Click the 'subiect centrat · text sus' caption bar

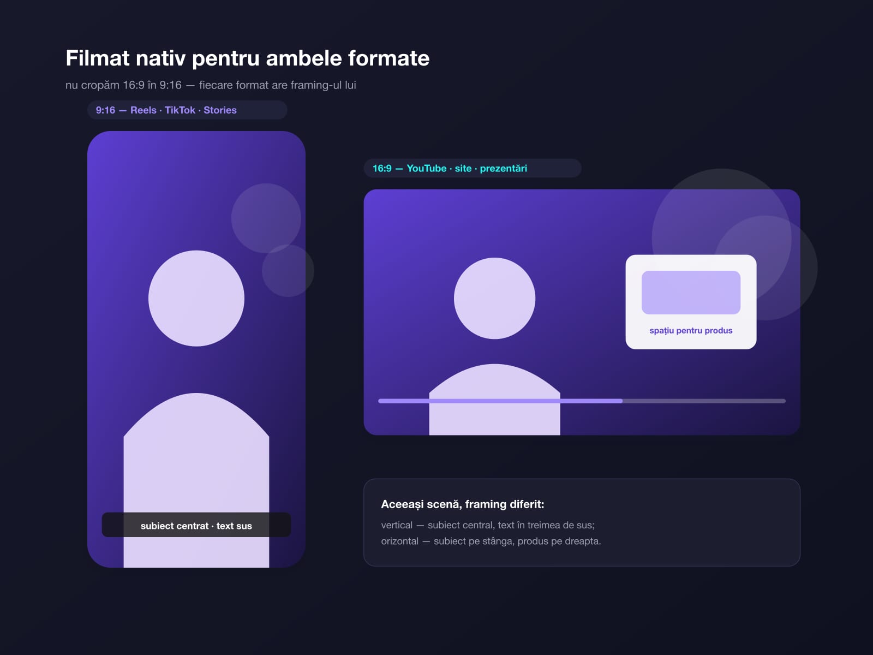click(196, 525)
